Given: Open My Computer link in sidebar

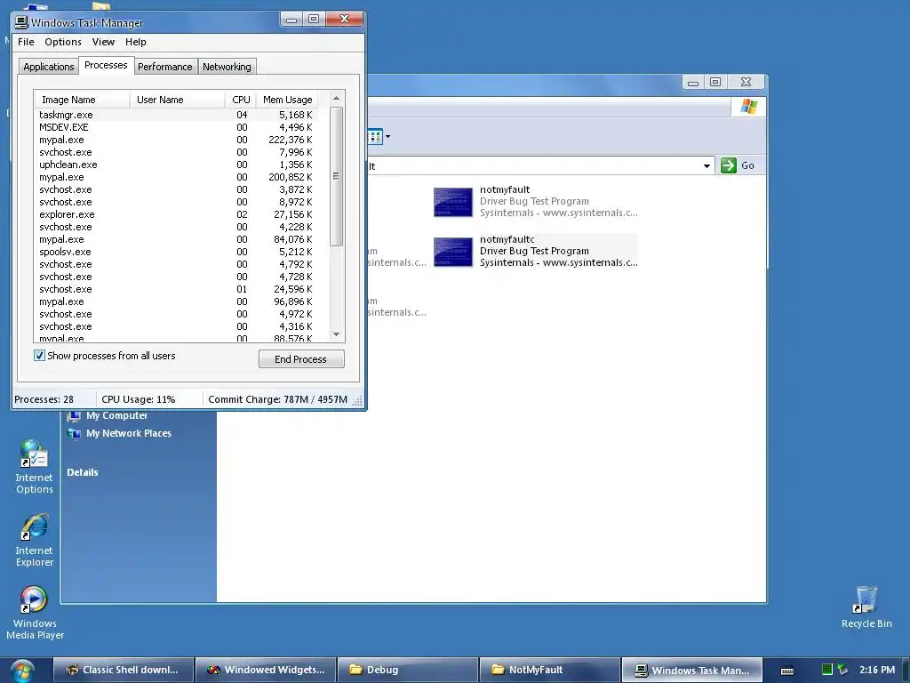Looking at the screenshot, I should point(116,416).
